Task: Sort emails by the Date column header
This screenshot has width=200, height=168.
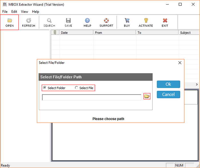Action: click(x=76, y=32)
